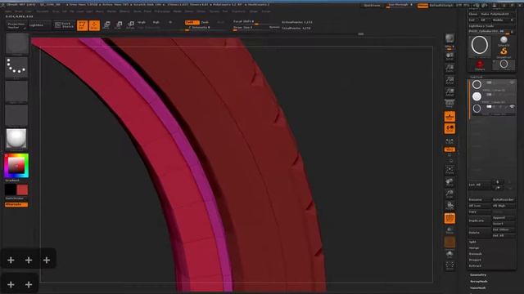
Task: Pick a hue in the color picker
Action: 16,166
